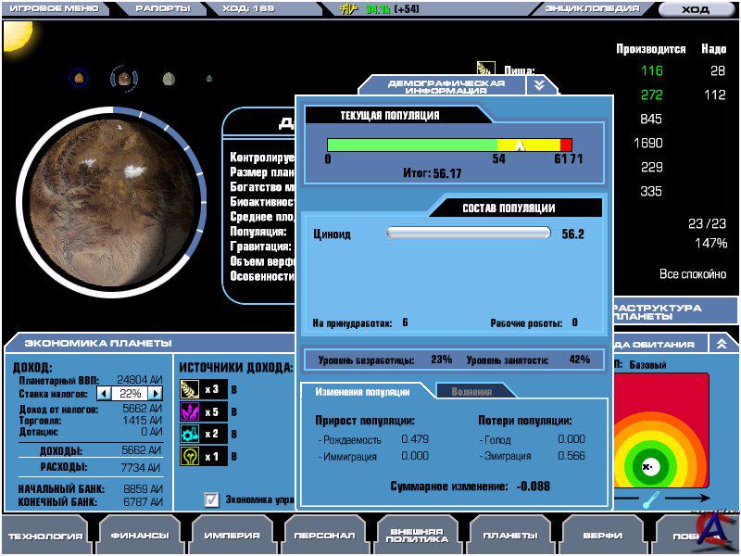Toggle the Экономика управляется checkbox
This screenshot has width=741, height=556.
[211, 499]
